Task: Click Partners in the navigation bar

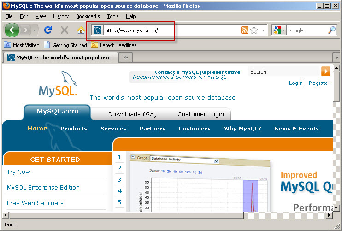Action: [153, 129]
